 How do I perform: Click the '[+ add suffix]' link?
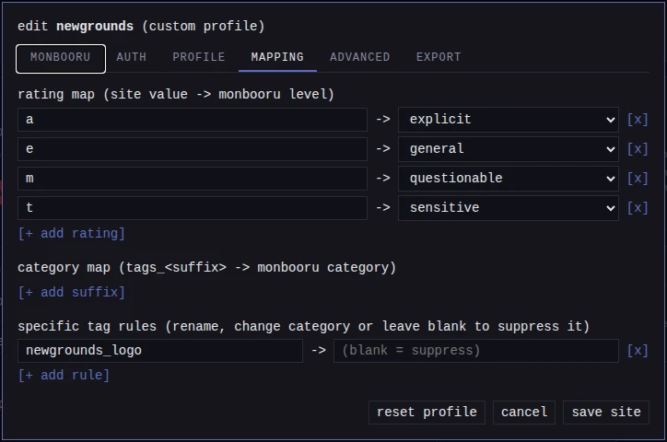coord(71,293)
